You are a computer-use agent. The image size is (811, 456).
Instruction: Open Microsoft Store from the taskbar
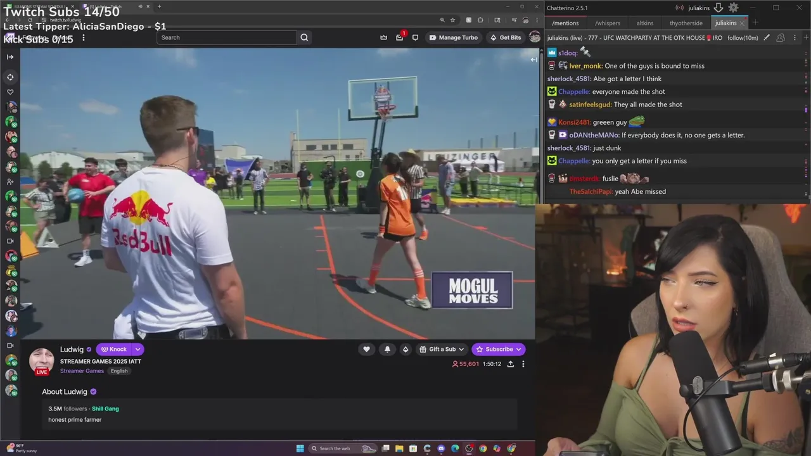pos(413,448)
